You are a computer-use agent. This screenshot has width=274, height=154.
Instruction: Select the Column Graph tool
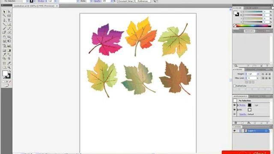9,46
